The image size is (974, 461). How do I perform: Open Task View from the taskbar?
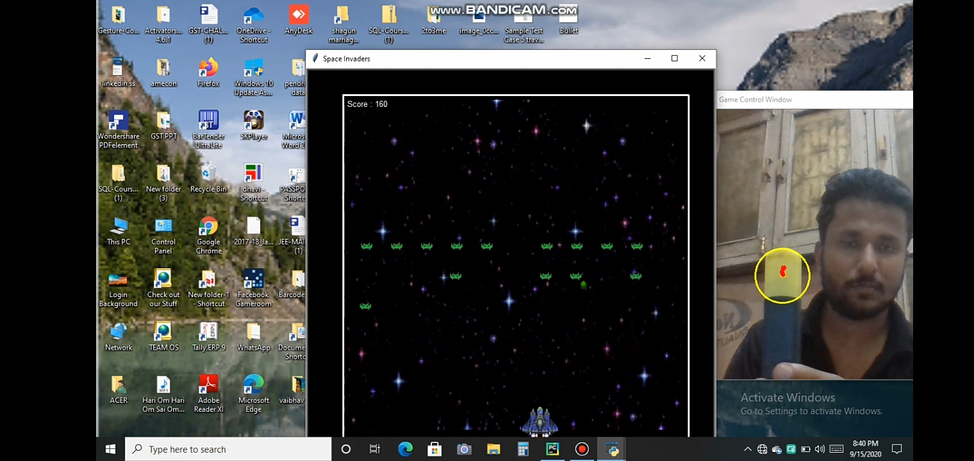click(374, 449)
